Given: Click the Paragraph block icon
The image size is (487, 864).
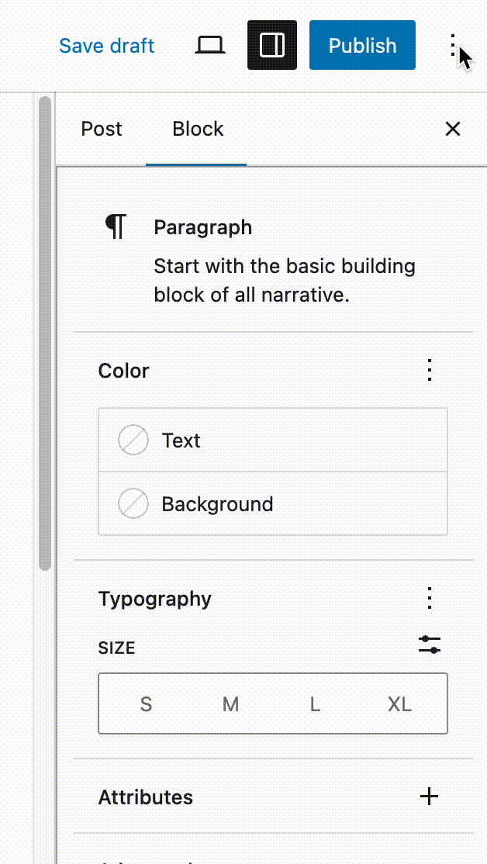Looking at the screenshot, I should point(116,227).
